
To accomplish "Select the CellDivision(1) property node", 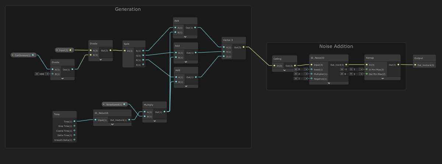I will click(24, 55).
